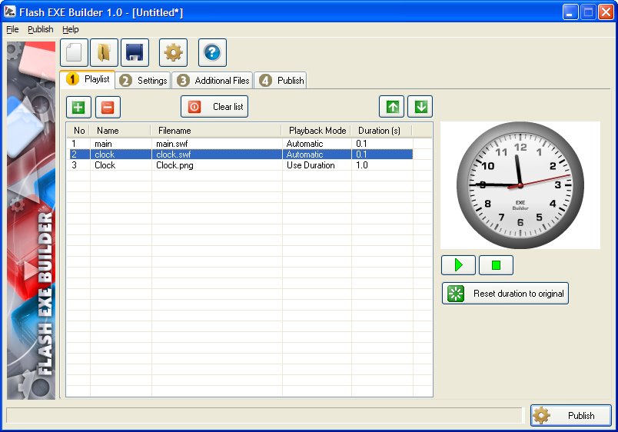This screenshot has height=432, width=618.
Task: Open a project with the folder icon
Action: (x=104, y=52)
